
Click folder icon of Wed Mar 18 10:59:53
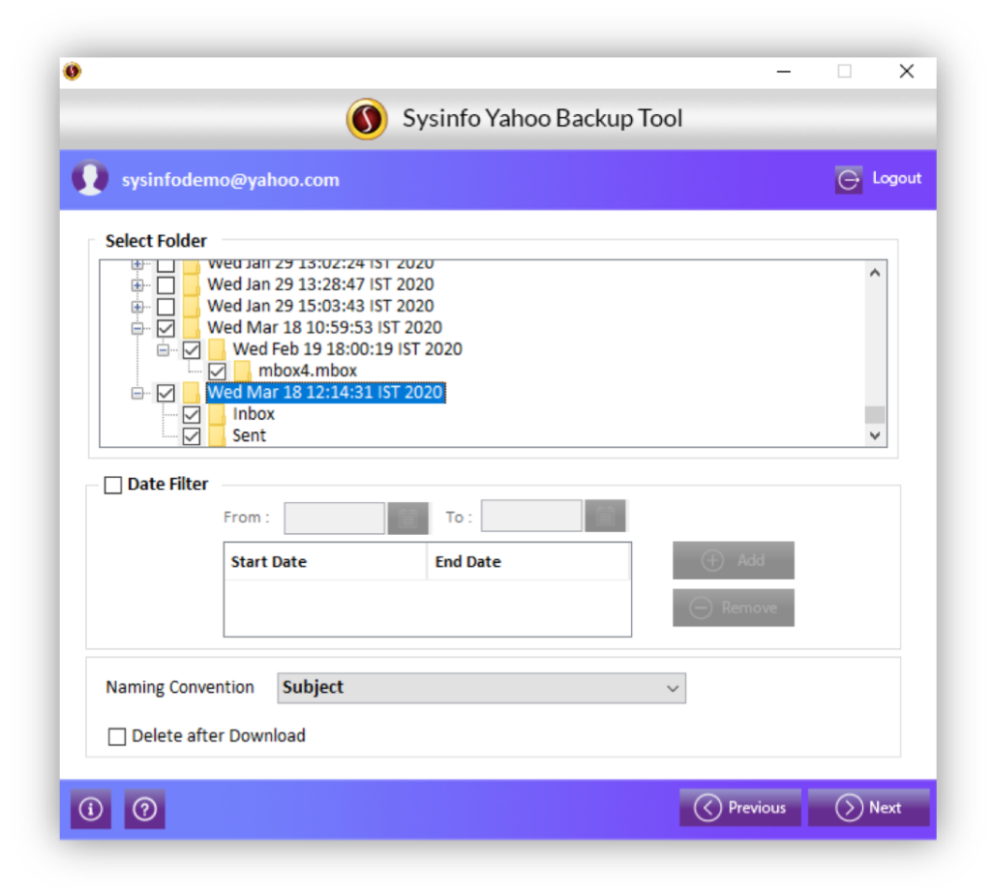(191, 328)
